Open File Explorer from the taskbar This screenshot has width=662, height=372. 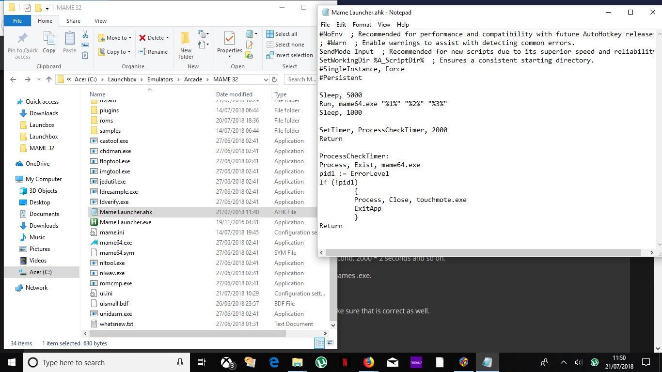click(x=297, y=362)
